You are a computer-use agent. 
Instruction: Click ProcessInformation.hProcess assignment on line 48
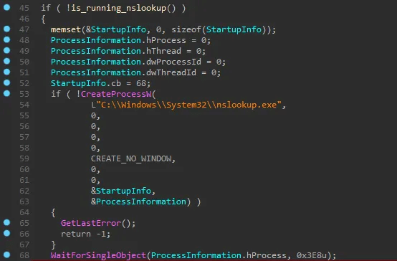click(118, 41)
